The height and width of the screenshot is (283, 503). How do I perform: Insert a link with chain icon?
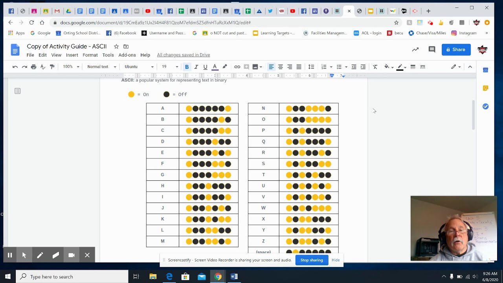tap(237, 67)
